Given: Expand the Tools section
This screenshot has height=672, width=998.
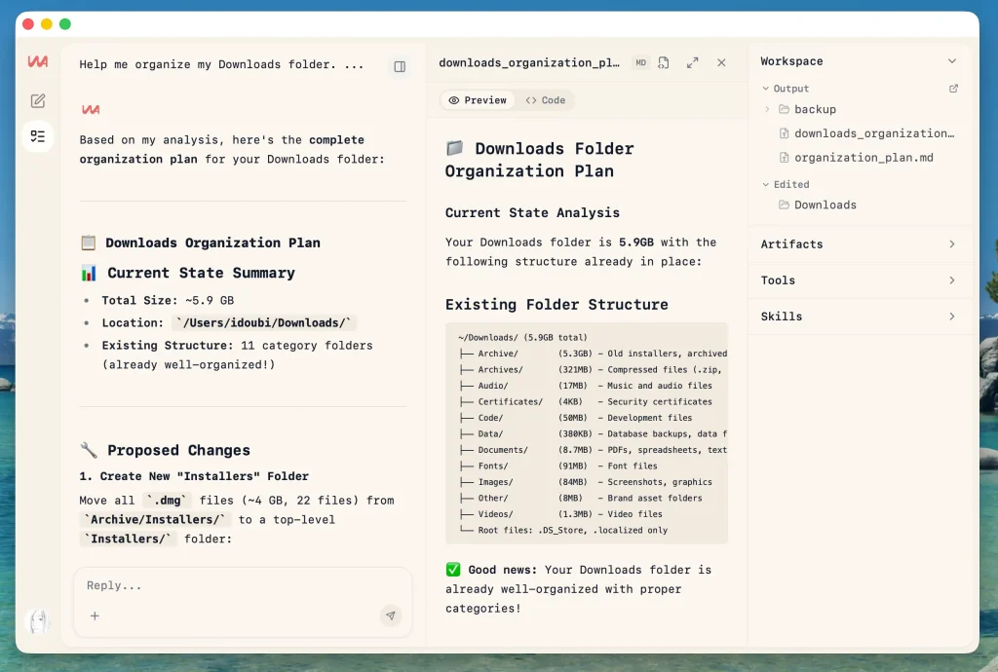Looking at the screenshot, I should coord(860,280).
